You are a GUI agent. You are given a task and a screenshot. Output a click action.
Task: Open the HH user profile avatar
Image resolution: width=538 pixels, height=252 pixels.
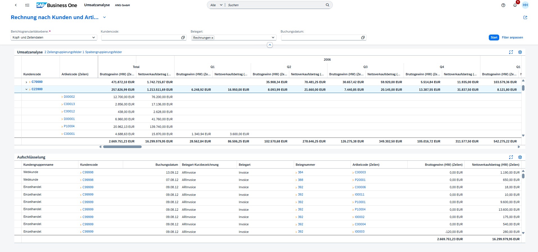click(525, 5)
